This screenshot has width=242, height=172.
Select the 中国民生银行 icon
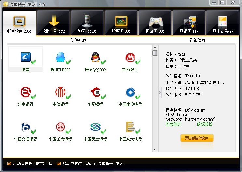point(95,127)
